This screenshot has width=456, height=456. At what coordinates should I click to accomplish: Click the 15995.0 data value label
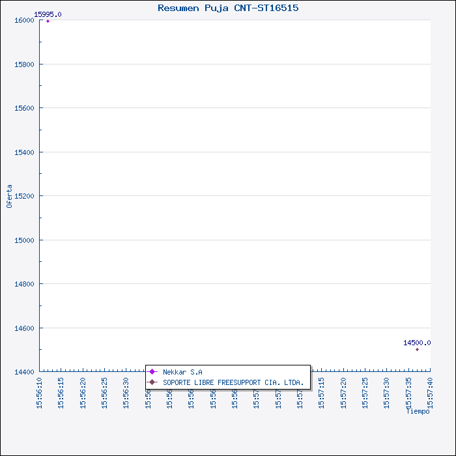coord(48,14)
